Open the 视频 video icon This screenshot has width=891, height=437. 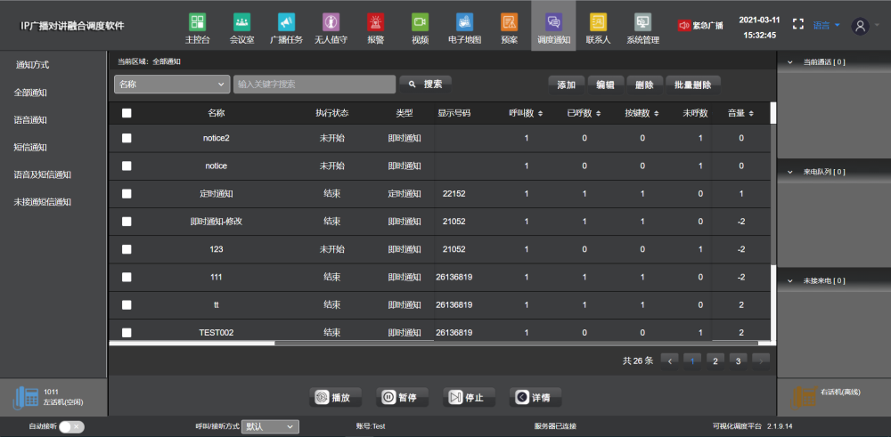point(420,22)
